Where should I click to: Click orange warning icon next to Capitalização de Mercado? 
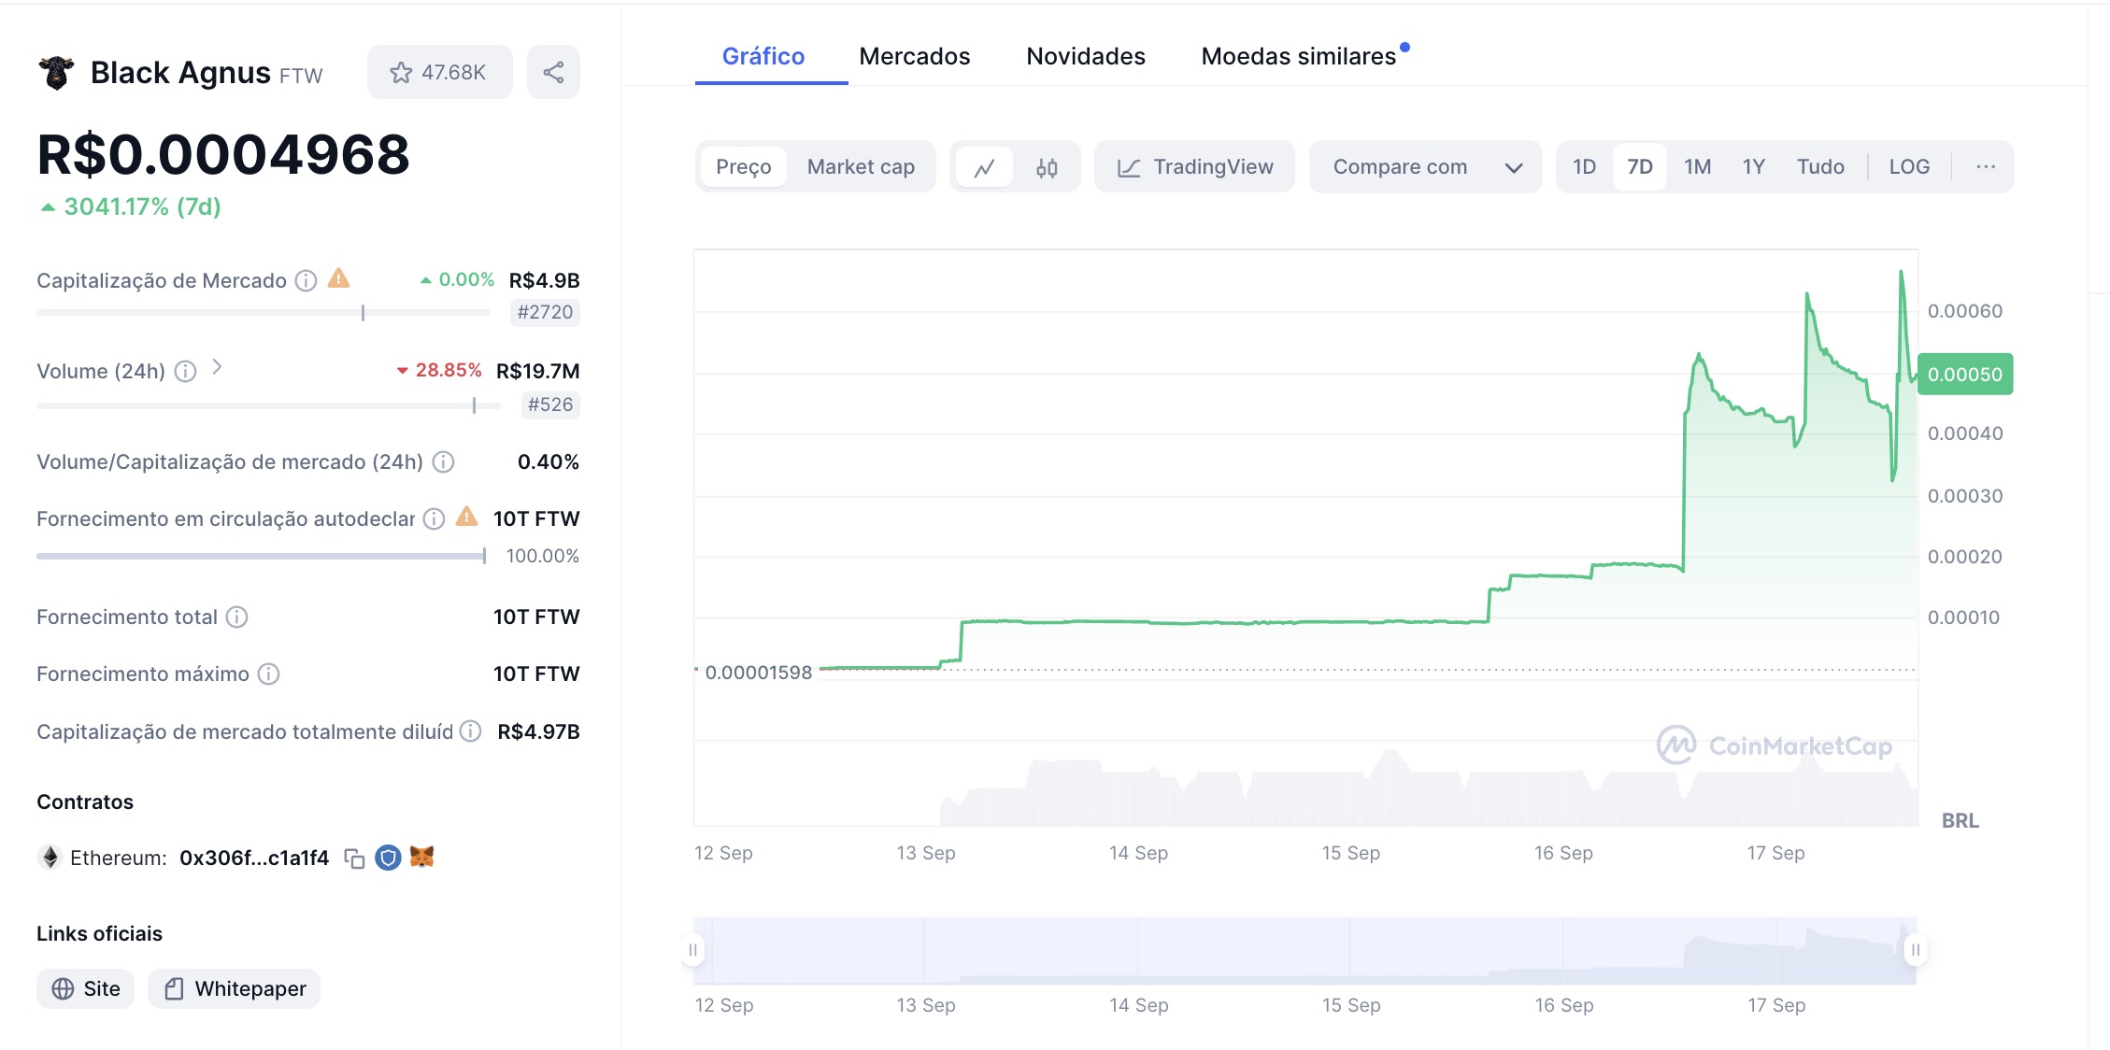[x=338, y=278]
